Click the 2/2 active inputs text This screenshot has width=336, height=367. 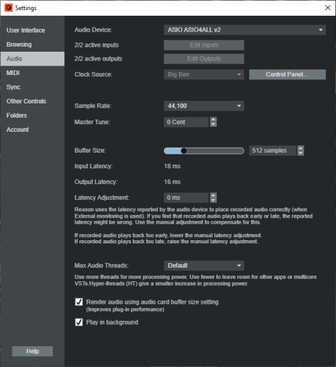pos(96,45)
